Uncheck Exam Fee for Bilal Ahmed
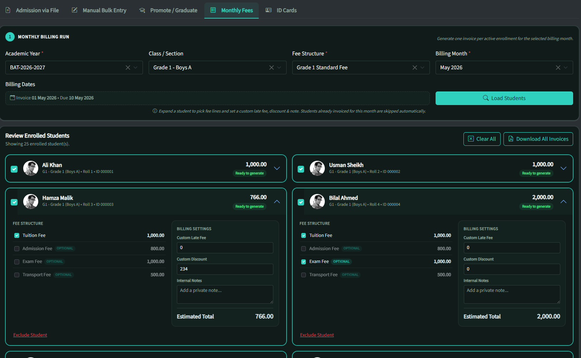This screenshot has width=581, height=358. pos(304,262)
